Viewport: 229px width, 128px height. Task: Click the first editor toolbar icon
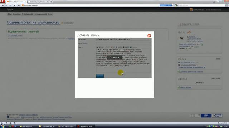tap(97, 47)
